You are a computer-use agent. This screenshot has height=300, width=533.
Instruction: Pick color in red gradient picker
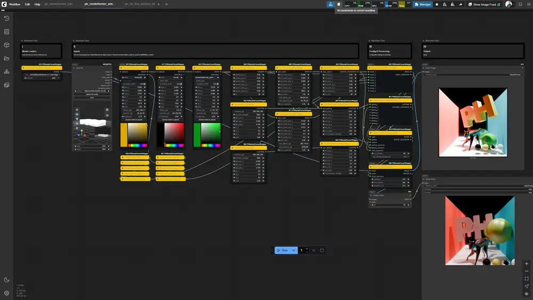(x=174, y=133)
